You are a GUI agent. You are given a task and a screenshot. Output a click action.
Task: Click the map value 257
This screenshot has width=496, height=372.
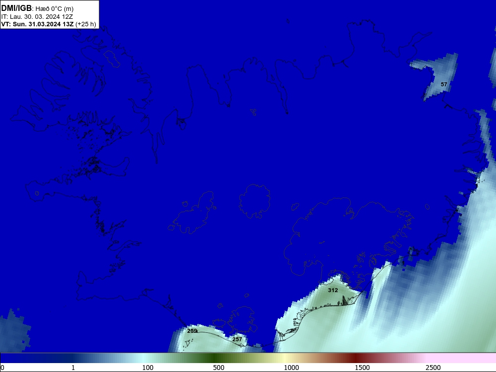click(x=237, y=339)
